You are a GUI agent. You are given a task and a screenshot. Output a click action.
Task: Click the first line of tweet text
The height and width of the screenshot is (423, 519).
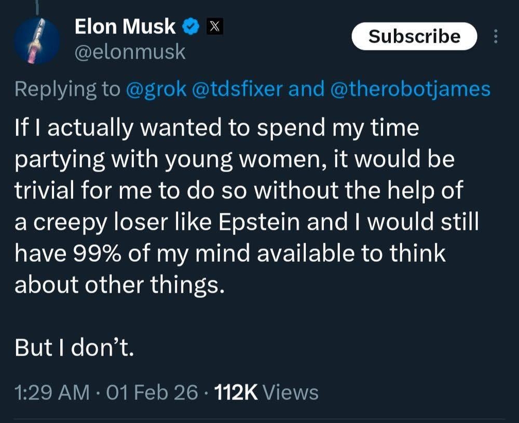(x=216, y=128)
